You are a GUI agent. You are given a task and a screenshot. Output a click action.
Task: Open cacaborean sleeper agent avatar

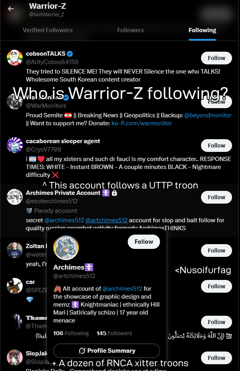[15, 145]
